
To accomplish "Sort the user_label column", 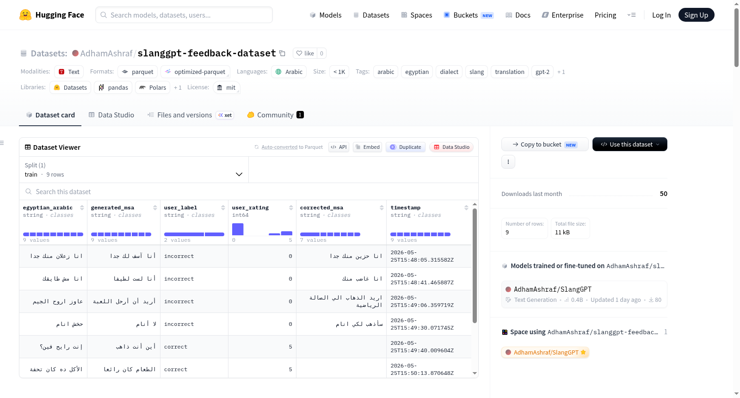I will coord(223,208).
